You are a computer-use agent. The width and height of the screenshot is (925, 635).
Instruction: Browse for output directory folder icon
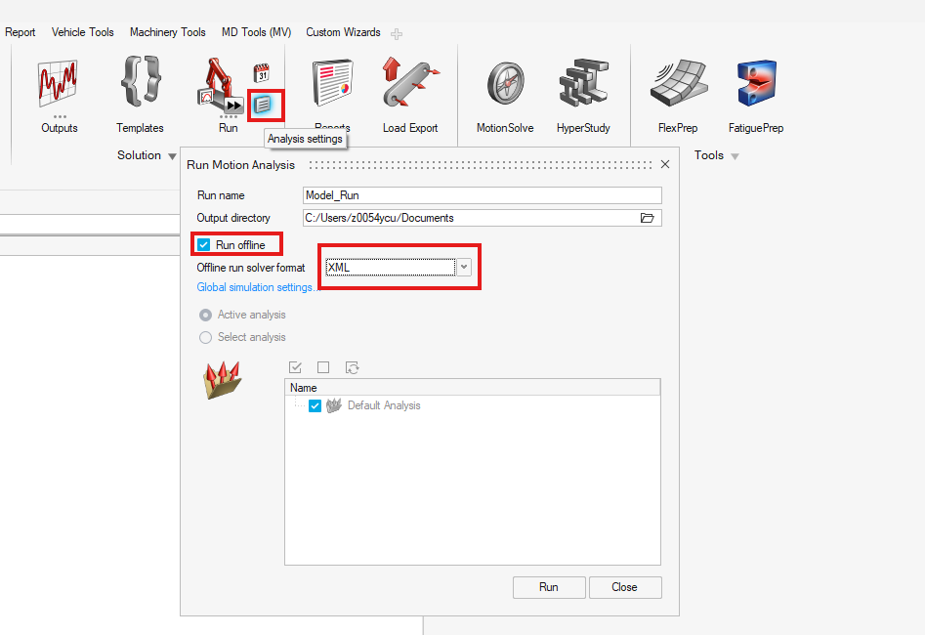pos(648,218)
